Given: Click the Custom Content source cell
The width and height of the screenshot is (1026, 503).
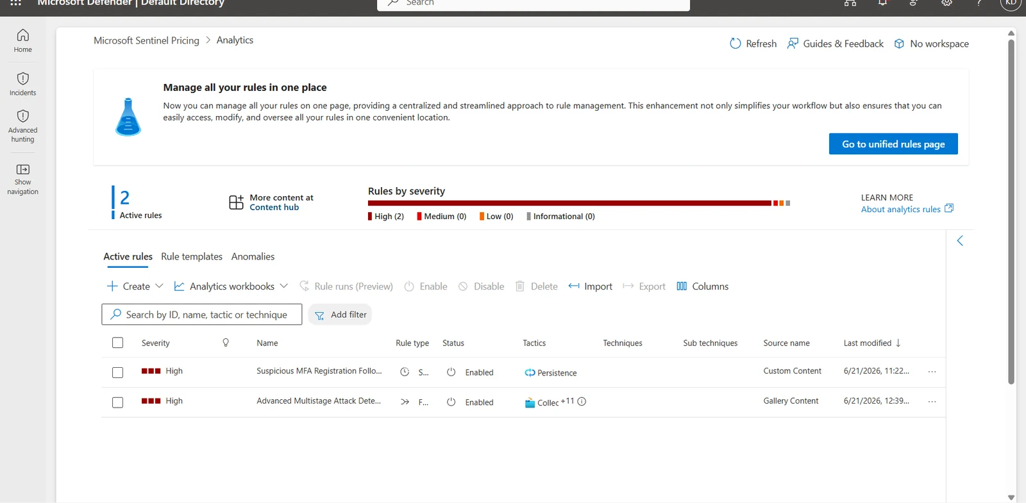Looking at the screenshot, I should click(x=792, y=371).
